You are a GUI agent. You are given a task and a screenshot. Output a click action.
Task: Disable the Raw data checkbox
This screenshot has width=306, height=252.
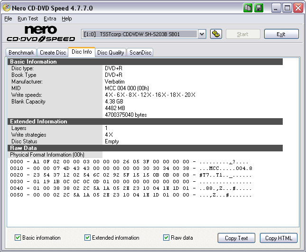(x=166, y=238)
